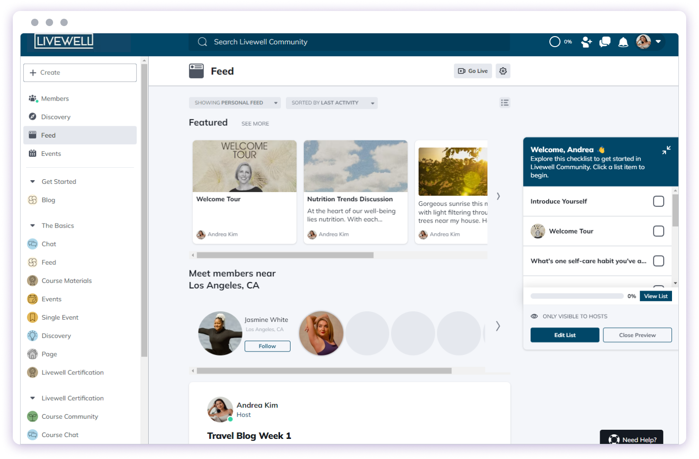The width and height of the screenshot is (699, 459).
Task: Check the Welcome Tour checklist checkbox
Action: (658, 231)
